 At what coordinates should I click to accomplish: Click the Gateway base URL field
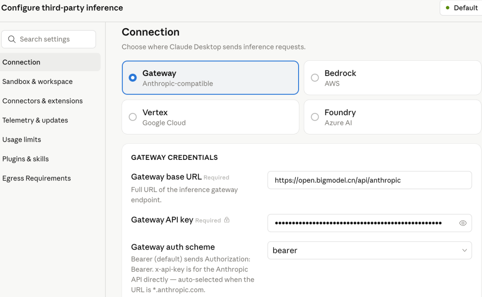[369, 180]
